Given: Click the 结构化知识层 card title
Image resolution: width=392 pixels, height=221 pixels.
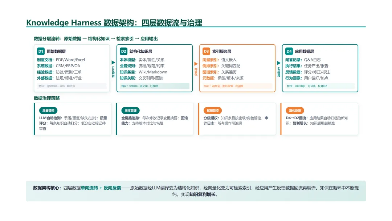Looking at the screenshot, I should click(x=141, y=51).
